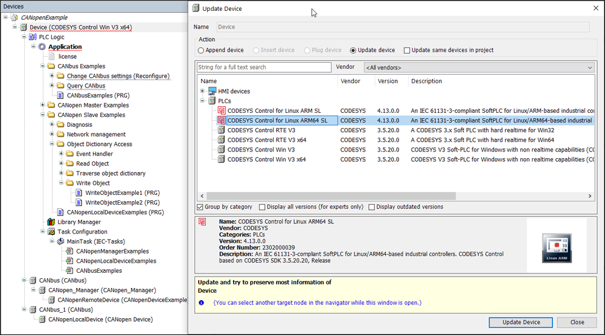Collapse the PLCs category

202,101
